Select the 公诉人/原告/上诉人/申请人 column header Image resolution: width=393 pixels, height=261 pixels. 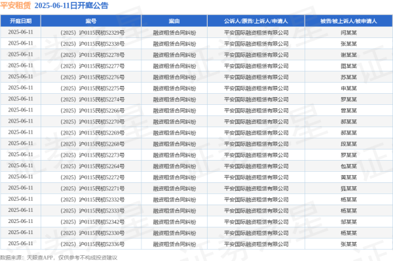click(x=256, y=21)
